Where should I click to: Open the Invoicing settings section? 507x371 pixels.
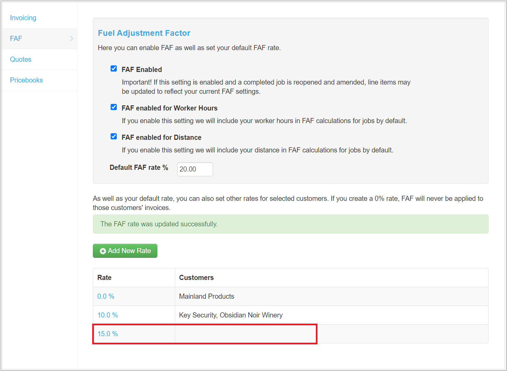click(23, 18)
